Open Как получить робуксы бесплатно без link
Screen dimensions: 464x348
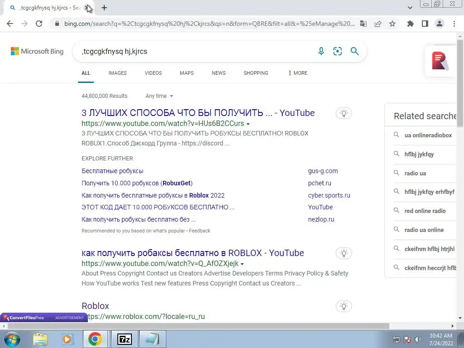(139, 219)
